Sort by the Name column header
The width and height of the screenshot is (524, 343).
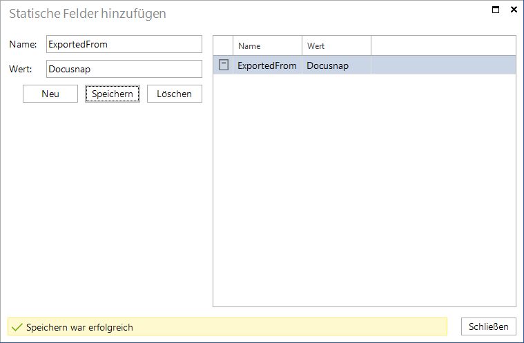(x=267, y=45)
